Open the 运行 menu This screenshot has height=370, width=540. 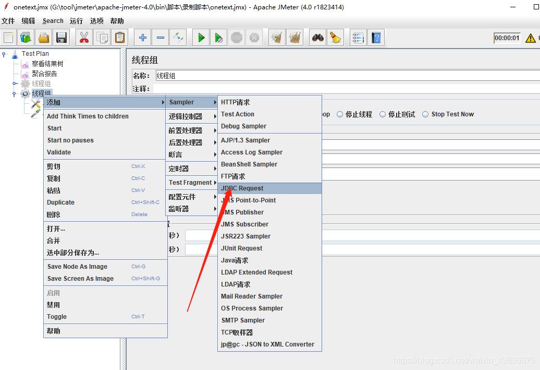(x=76, y=21)
